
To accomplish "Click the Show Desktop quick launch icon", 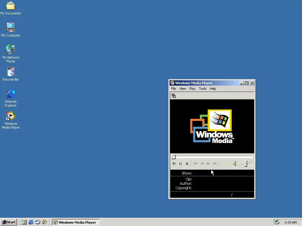I will click(24, 222).
